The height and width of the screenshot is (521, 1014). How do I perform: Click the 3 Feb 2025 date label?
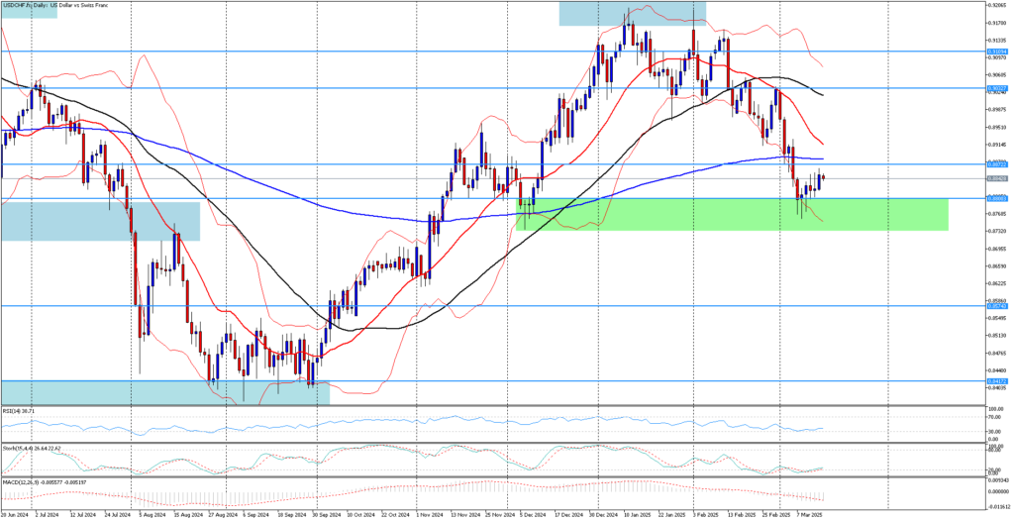704,516
